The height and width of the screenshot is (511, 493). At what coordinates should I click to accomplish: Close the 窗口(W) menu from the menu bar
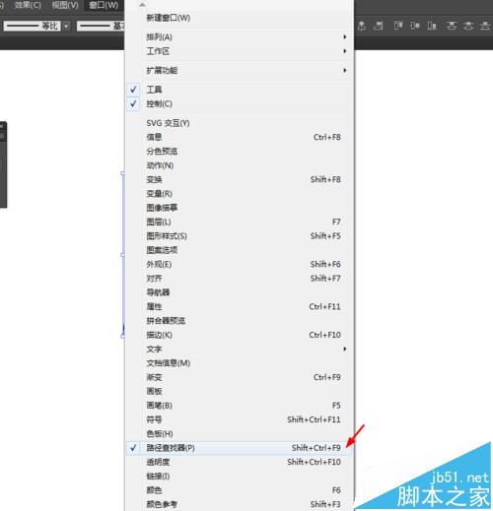(104, 5)
